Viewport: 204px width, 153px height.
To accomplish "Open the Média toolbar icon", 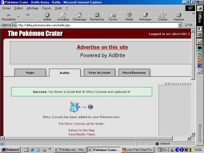I will [x=129, y=15].
